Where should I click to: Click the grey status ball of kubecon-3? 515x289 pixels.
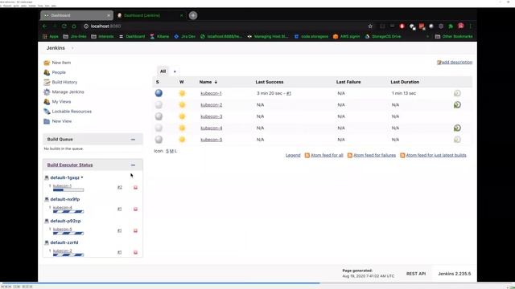click(x=159, y=116)
